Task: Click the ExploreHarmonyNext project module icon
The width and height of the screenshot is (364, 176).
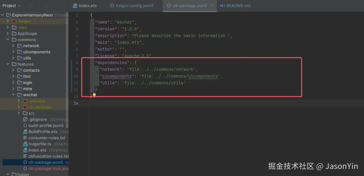Action: pyautogui.click(x=9, y=15)
